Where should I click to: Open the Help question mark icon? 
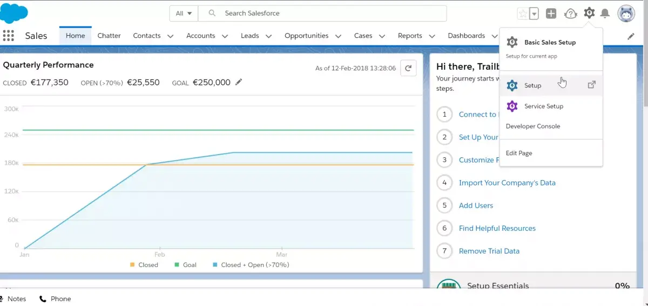570,14
